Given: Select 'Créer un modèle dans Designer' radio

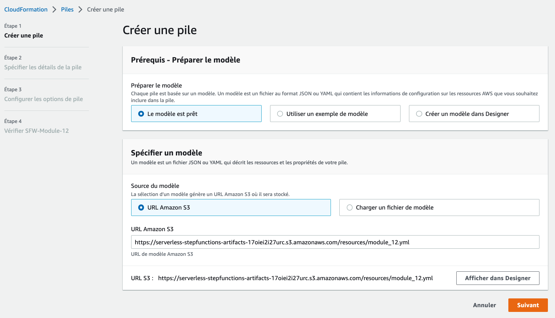Looking at the screenshot, I should (x=474, y=114).
